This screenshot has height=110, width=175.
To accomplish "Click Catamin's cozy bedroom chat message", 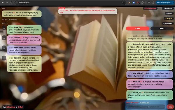I will [x=150, y=56].
